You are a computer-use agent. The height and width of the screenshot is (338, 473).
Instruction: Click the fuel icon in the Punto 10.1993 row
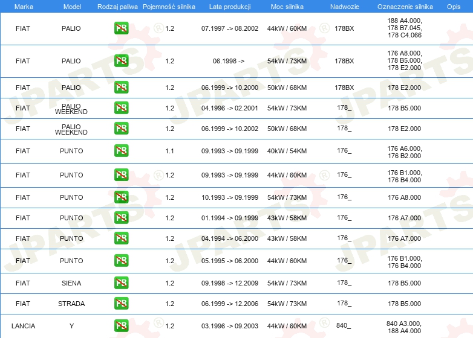(x=121, y=197)
